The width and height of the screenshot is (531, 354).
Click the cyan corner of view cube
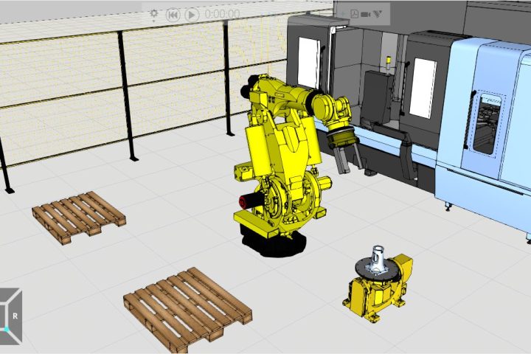tap(6, 329)
